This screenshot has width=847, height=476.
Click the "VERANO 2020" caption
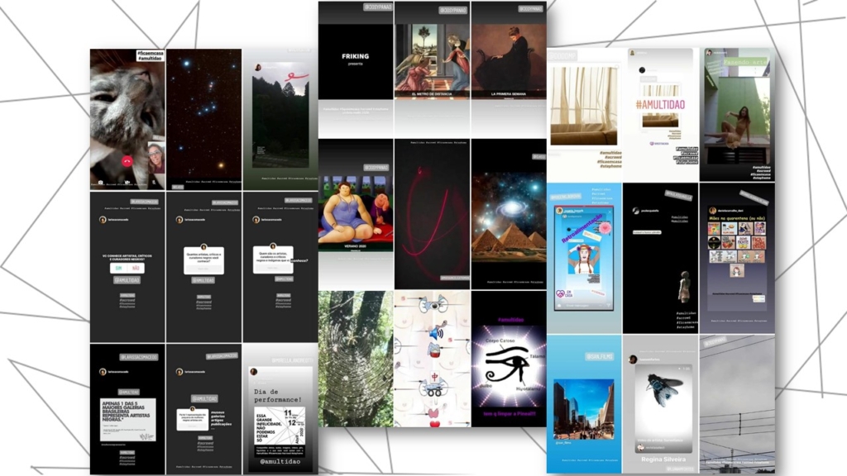coord(356,246)
